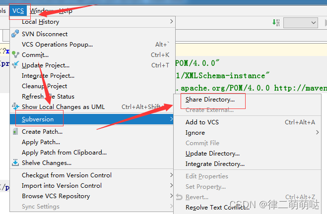
Task: Open the run configuration dropdown in toolbar
Action: [x=301, y=23]
